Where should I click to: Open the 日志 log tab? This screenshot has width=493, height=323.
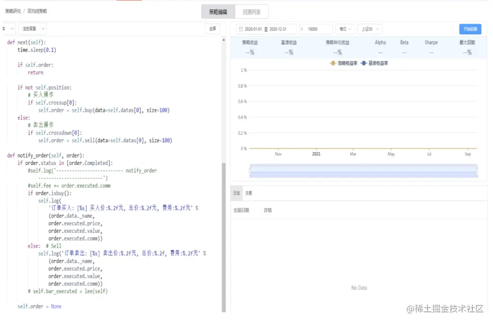pyautogui.click(x=236, y=193)
